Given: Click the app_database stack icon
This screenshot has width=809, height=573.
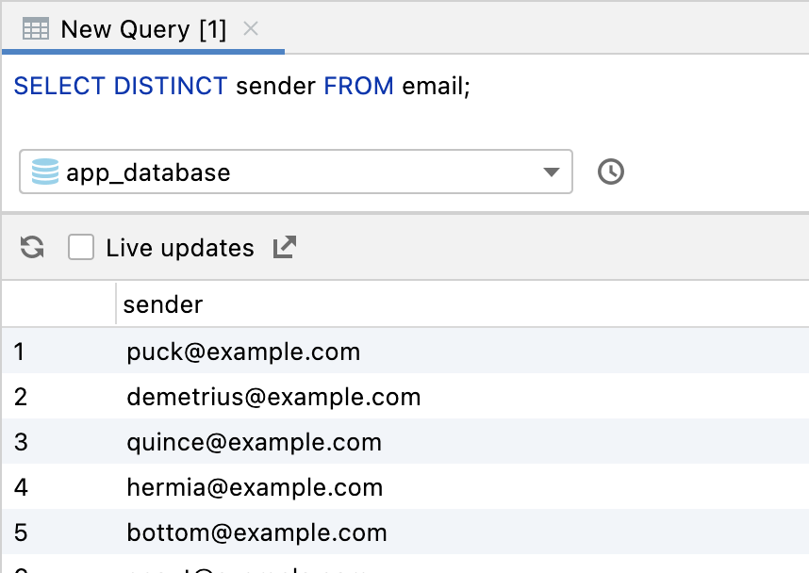Looking at the screenshot, I should click(44, 172).
